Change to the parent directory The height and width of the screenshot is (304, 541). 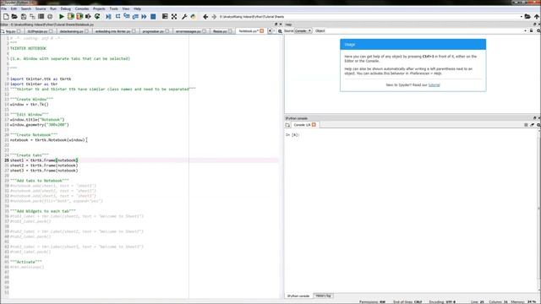click(x=537, y=17)
